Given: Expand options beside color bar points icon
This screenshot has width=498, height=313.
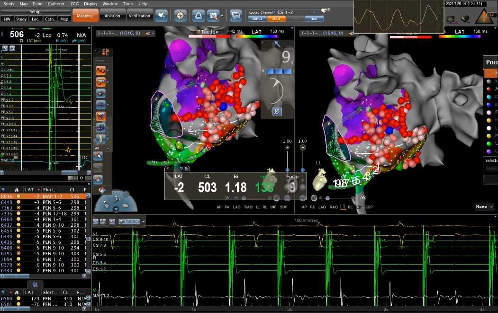Looking at the screenshot, I should (108, 82).
